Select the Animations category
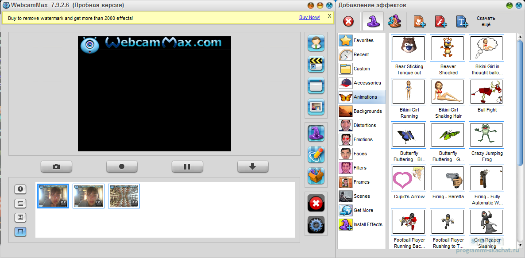525x258 pixels. 362,97
